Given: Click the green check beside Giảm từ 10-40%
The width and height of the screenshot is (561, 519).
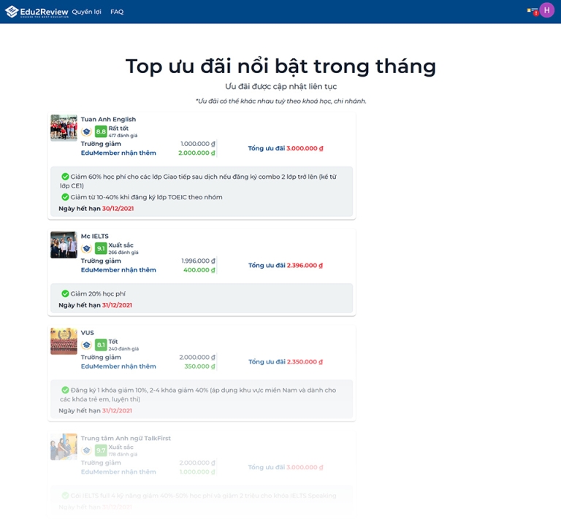Looking at the screenshot, I should (65, 197).
